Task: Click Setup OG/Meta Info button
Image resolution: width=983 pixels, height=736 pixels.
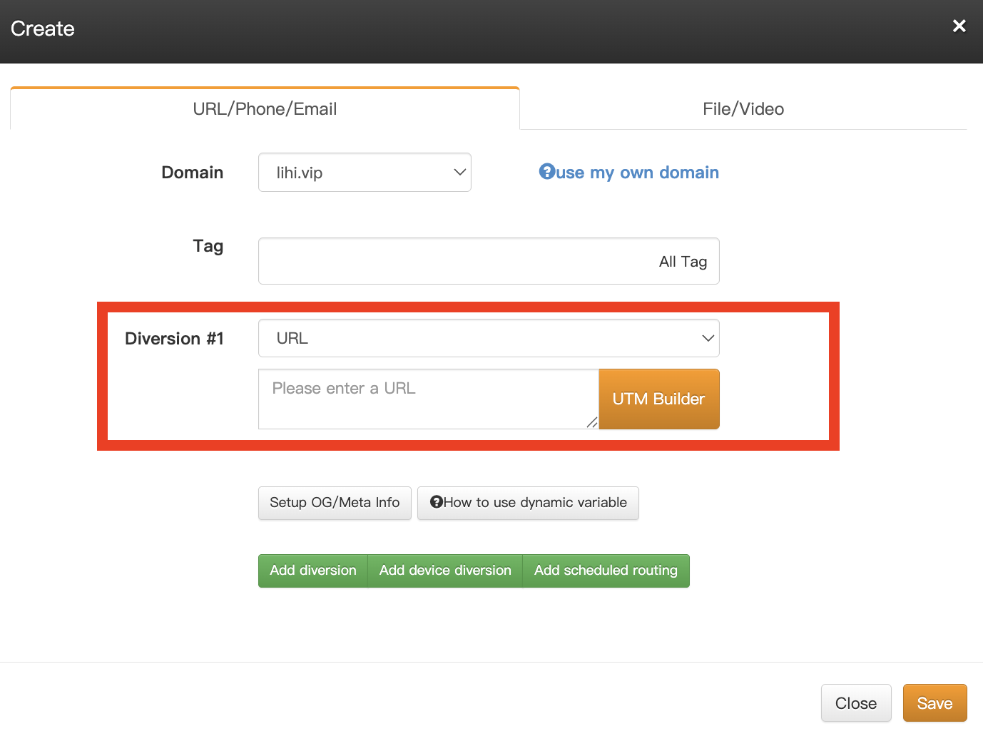Action: tap(335, 503)
